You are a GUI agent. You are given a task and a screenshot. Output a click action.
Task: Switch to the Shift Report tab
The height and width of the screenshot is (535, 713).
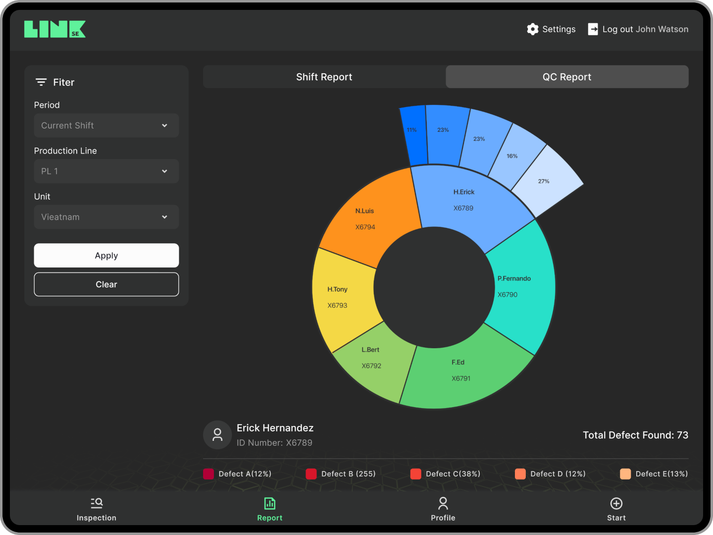(x=324, y=77)
